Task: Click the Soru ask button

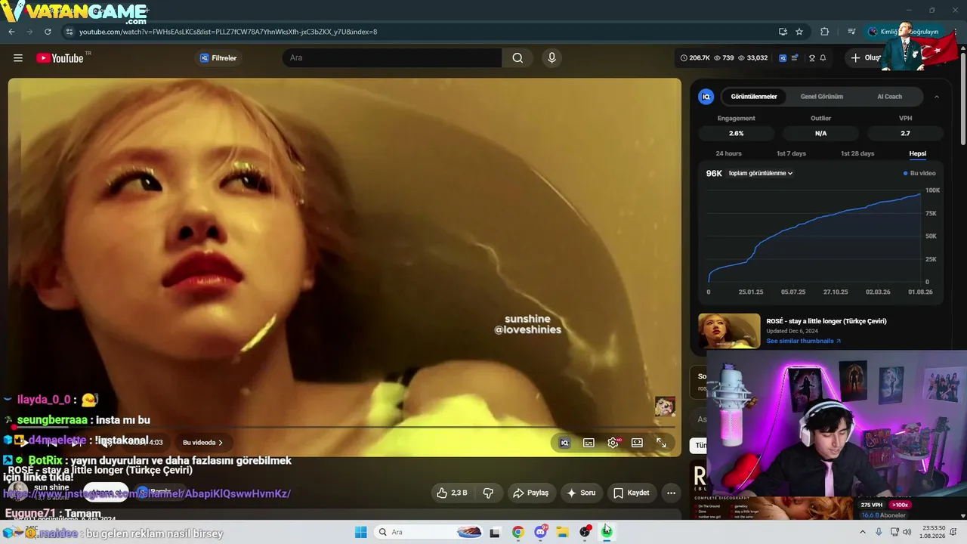Action: [x=581, y=493]
